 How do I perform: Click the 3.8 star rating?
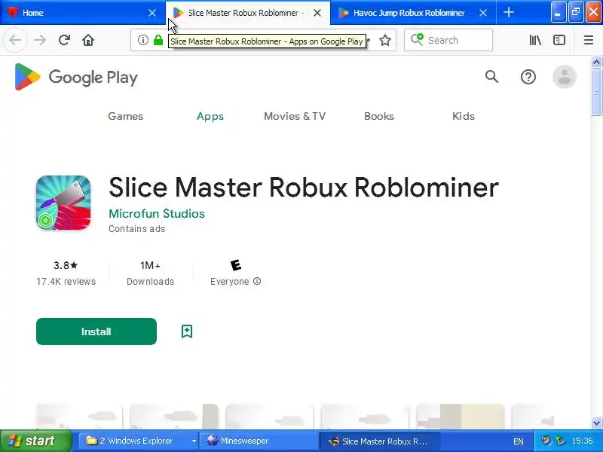pyautogui.click(x=66, y=265)
